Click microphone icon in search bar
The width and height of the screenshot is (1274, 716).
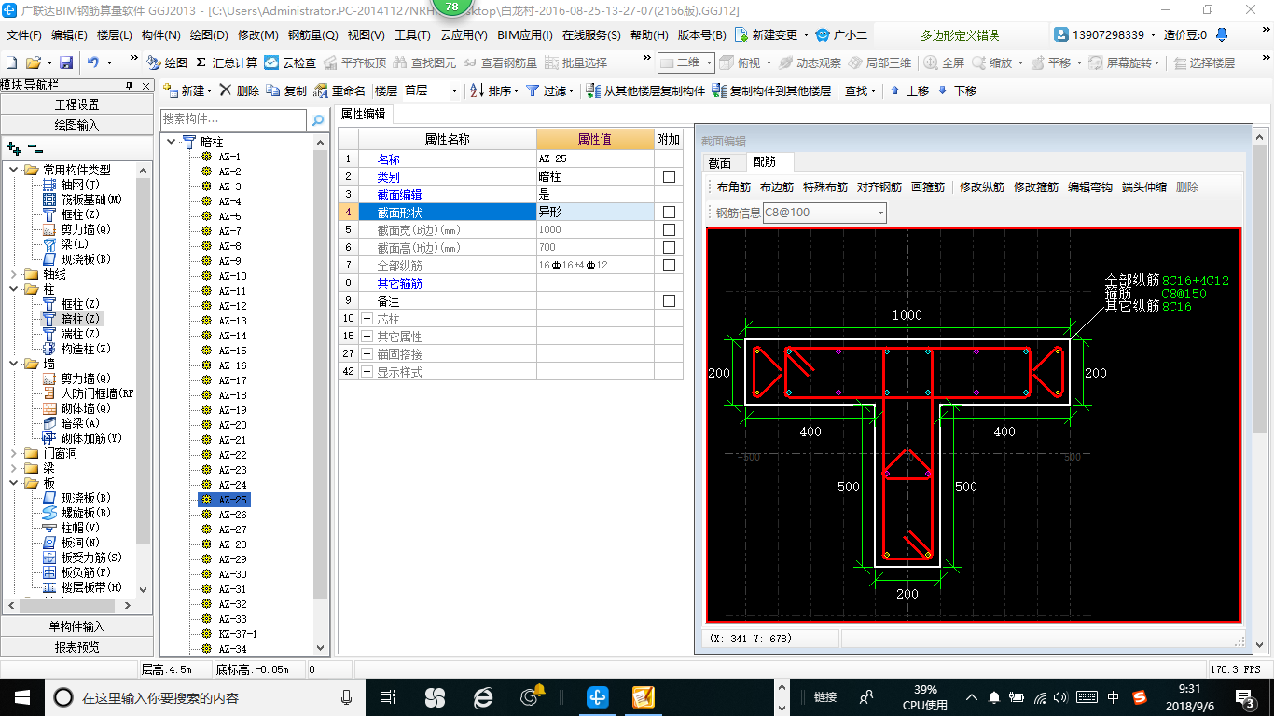[x=347, y=696]
